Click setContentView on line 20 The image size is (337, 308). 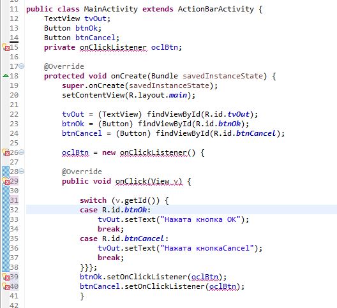click(x=93, y=95)
